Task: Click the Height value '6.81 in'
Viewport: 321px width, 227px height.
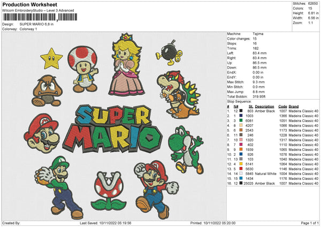Action: pyautogui.click(x=314, y=13)
